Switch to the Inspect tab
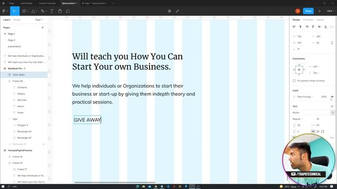Viewport: 337px width, 189px height. pos(320,20)
